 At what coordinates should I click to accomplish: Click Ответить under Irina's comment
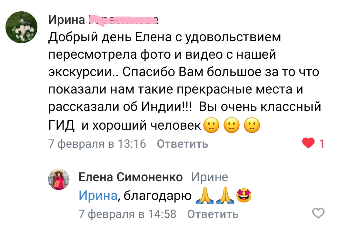tap(183, 144)
